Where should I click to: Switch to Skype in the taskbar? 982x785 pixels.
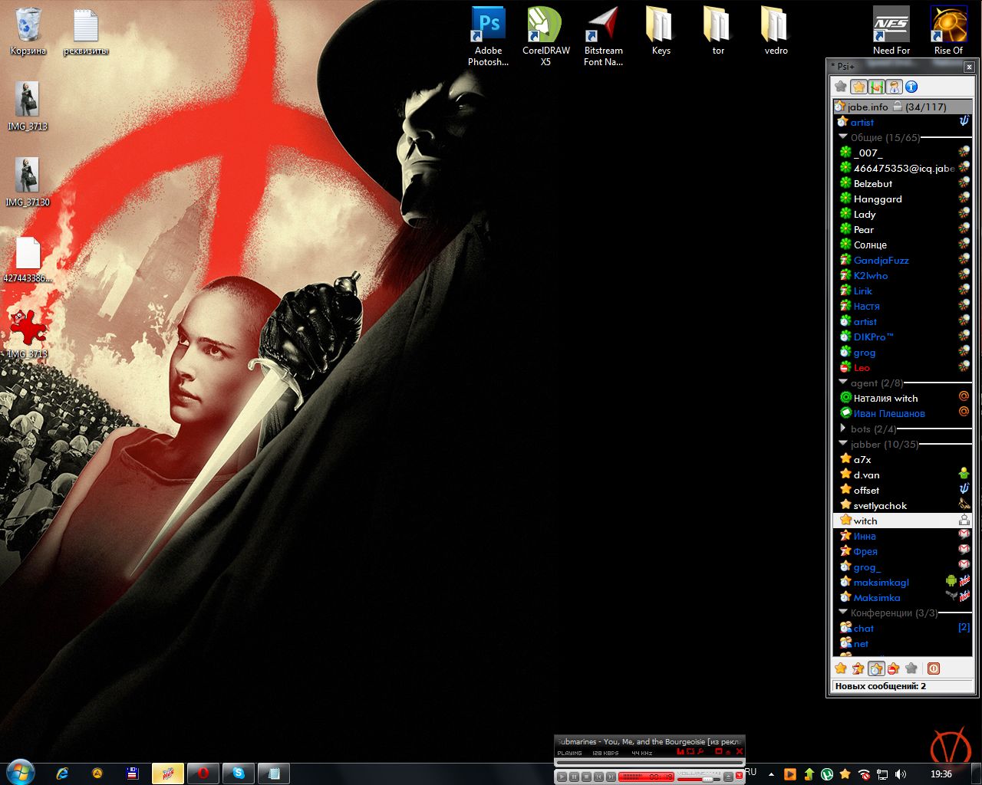click(x=239, y=774)
